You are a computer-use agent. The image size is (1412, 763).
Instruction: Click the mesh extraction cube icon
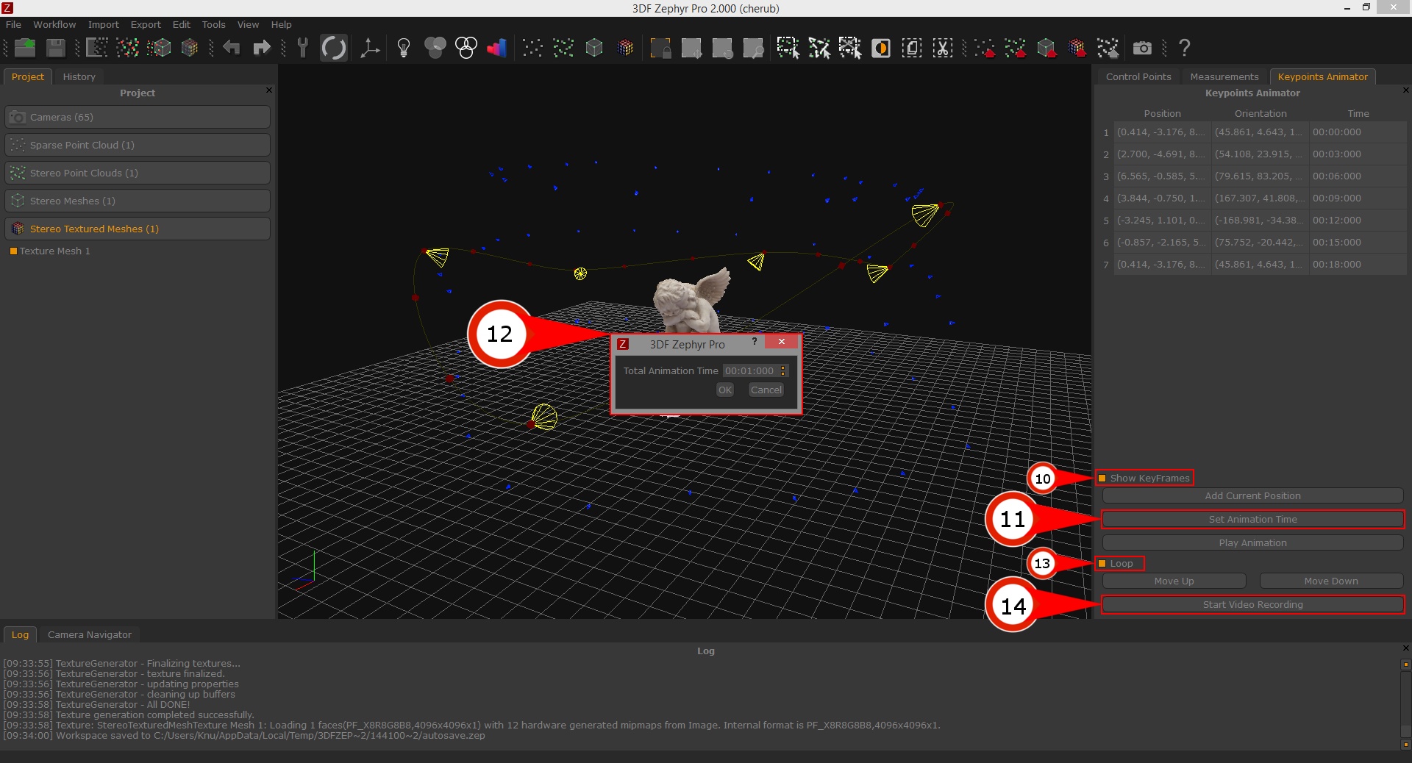point(159,49)
